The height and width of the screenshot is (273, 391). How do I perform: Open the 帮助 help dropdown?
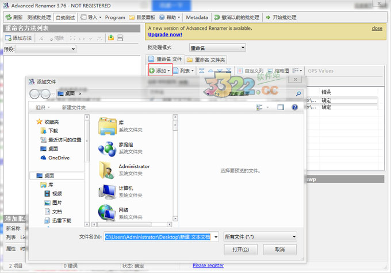[170, 17]
